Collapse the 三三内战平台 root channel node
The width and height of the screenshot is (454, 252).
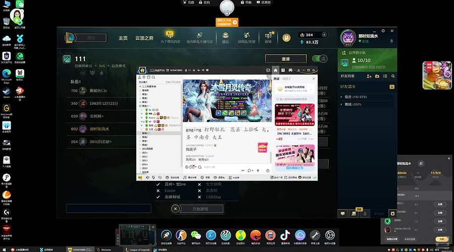(140, 86)
